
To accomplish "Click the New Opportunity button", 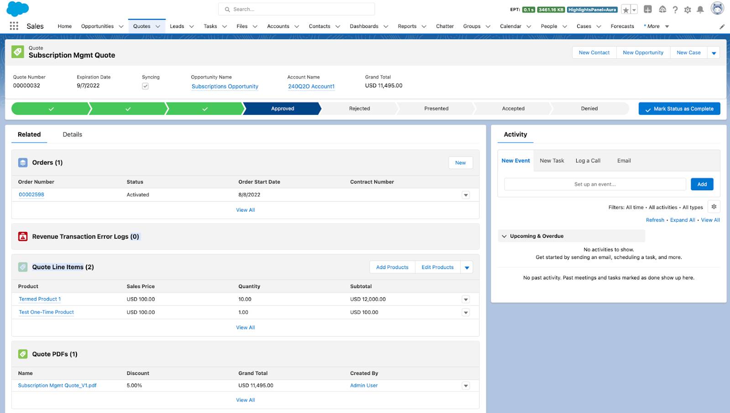I will pos(643,52).
